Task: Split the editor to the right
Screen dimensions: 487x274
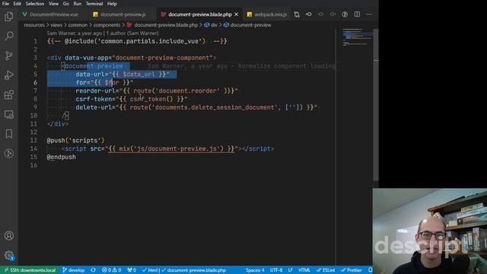Action: pyautogui.click(x=357, y=14)
